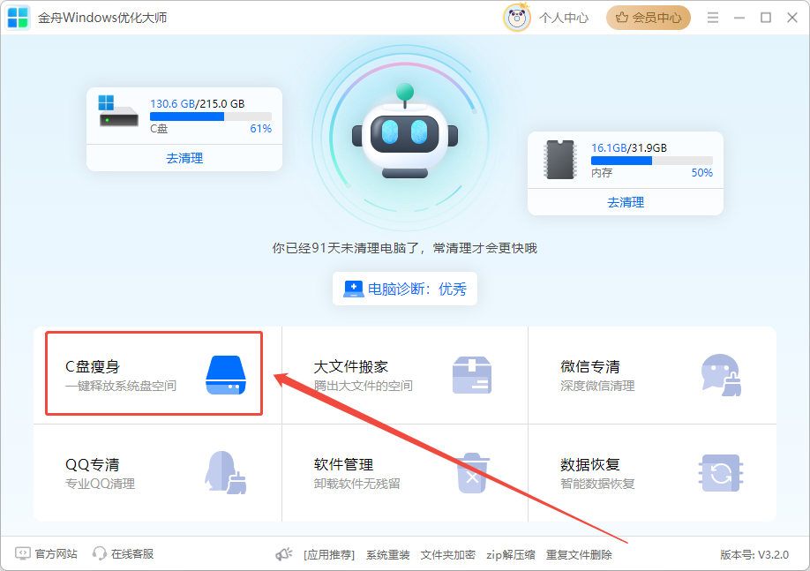Click the [应用推荐] label
Image resolution: width=810 pixels, height=571 pixels.
[329, 554]
